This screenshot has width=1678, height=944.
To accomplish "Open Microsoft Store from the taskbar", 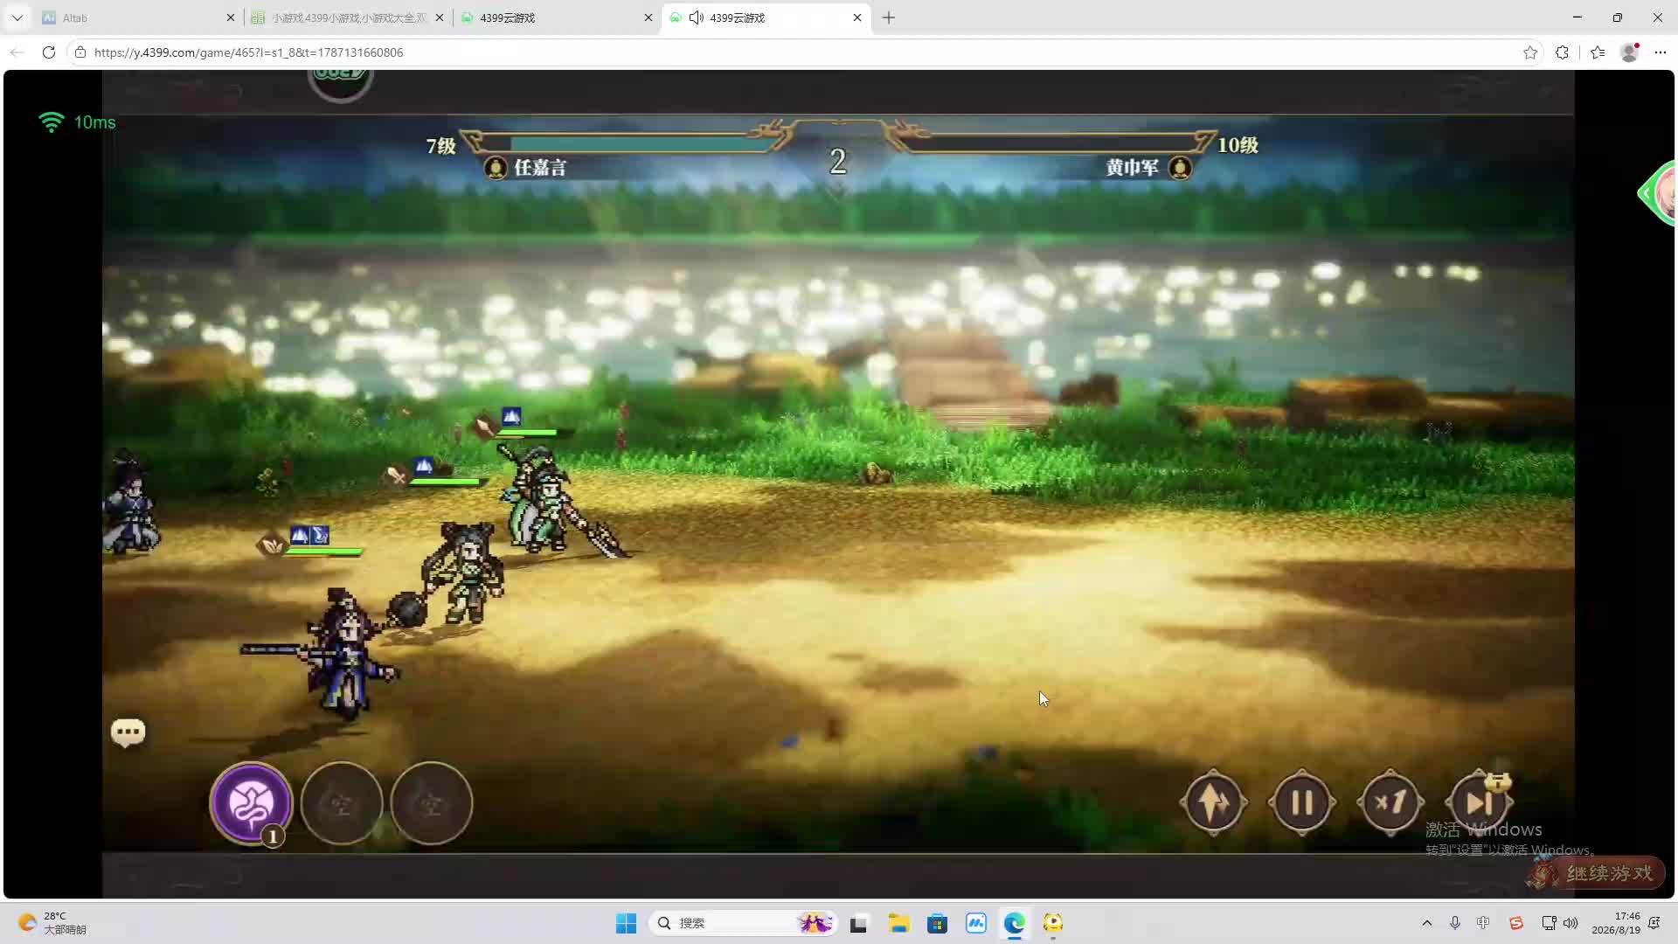I will tap(937, 923).
